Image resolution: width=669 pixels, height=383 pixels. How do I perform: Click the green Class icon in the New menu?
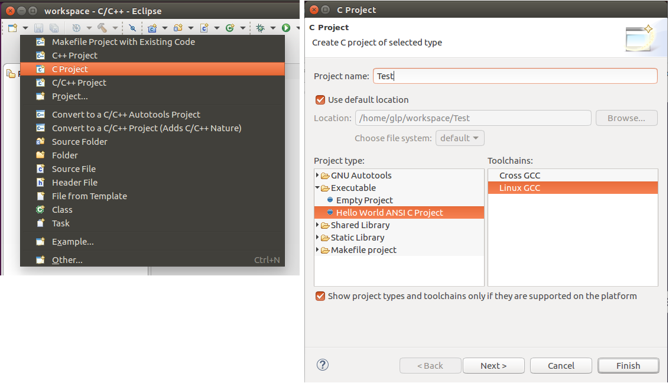[41, 209]
